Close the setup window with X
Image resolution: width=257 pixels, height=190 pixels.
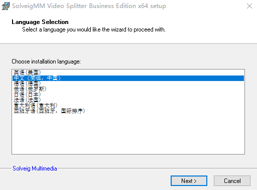[249, 6]
